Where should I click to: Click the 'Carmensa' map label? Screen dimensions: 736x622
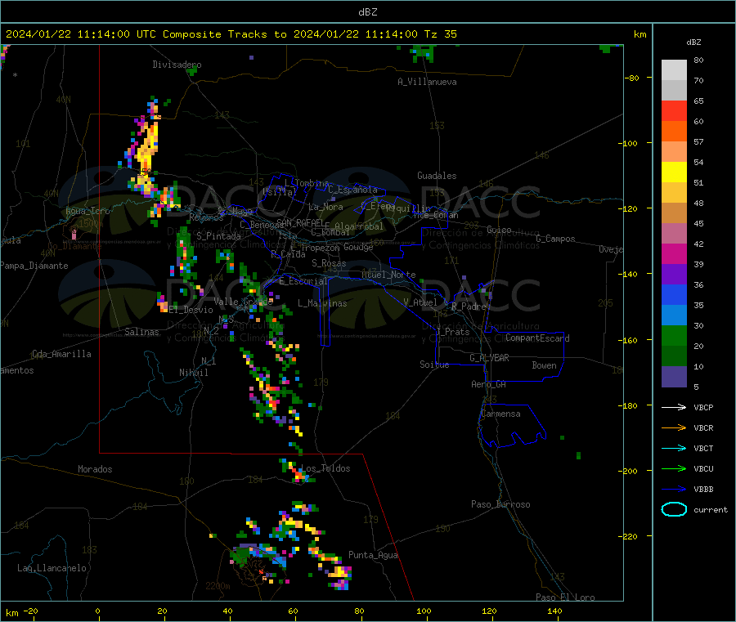pyautogui.click(x=500, y=414)
